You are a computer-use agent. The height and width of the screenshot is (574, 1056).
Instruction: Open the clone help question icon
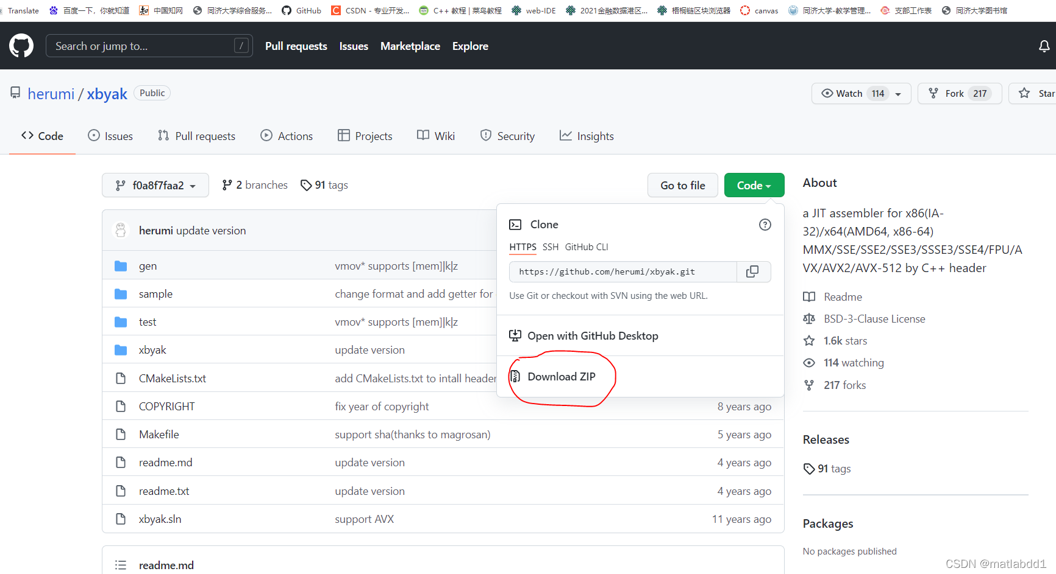tap(765, 225)
